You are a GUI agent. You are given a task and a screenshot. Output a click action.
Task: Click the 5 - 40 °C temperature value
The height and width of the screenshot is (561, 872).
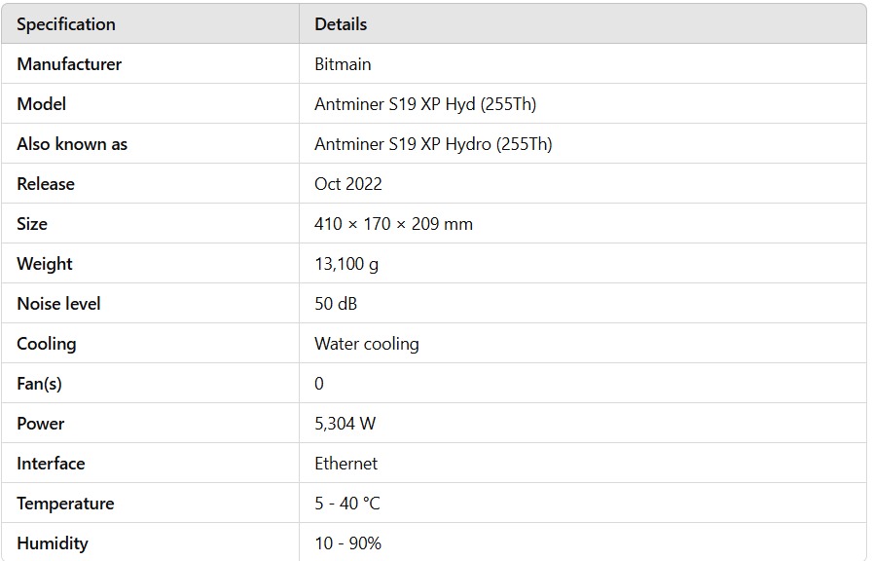coord(347,504)
